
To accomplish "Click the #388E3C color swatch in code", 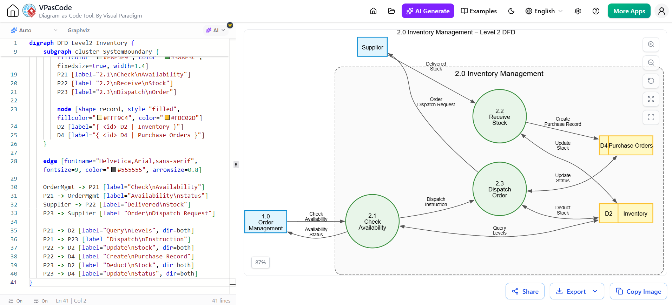I will pyautogui.click(x=167, y=58).
